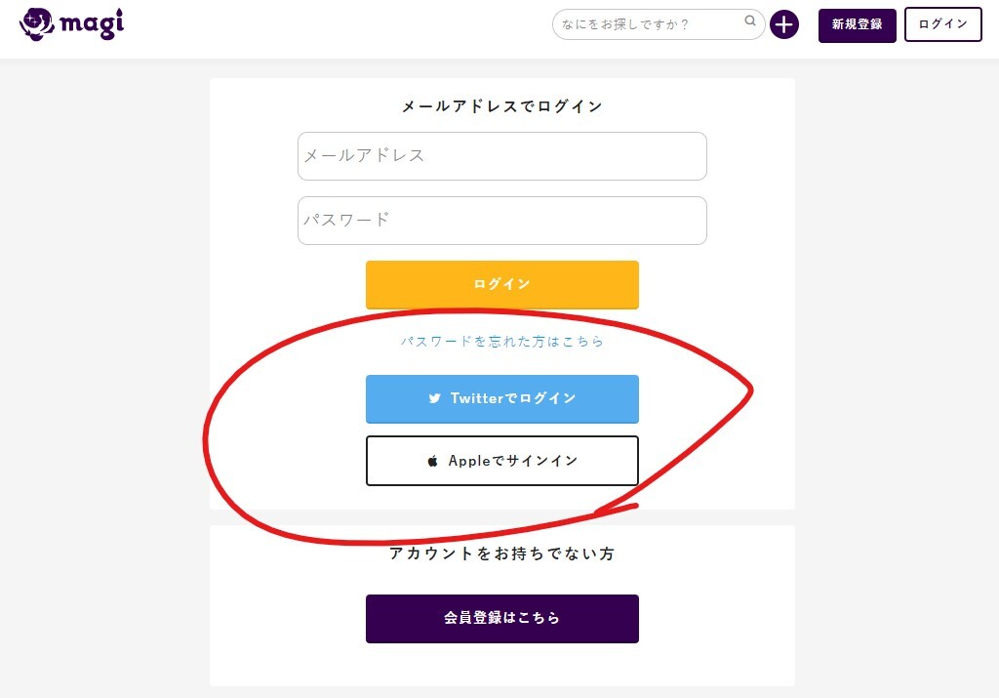
Task: Click the red circled login options area
Action: [478, 430]
